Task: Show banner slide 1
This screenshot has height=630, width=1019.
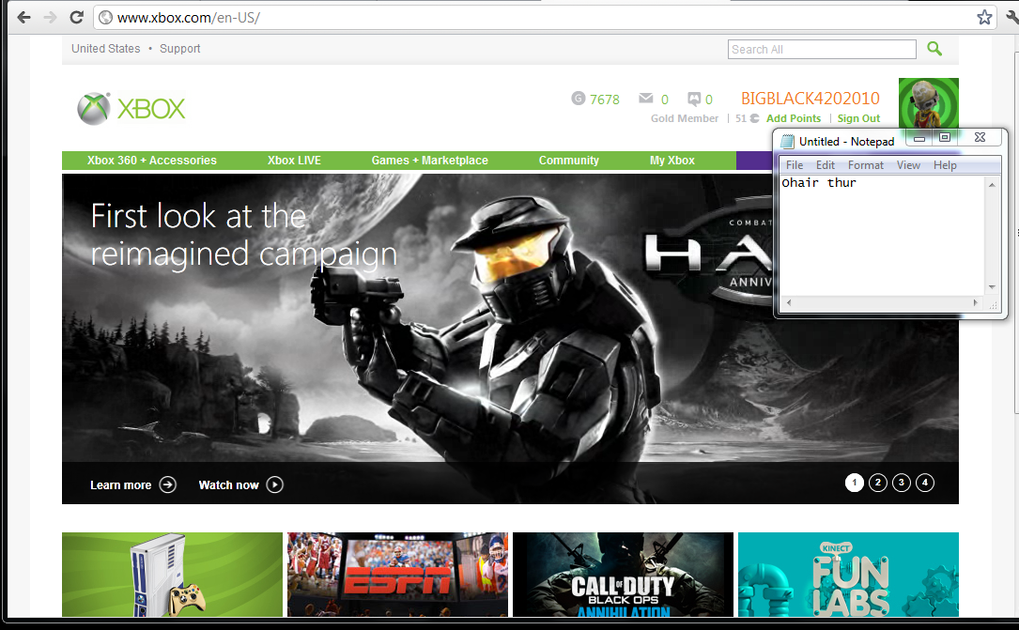Action: [x=854, y=483]
